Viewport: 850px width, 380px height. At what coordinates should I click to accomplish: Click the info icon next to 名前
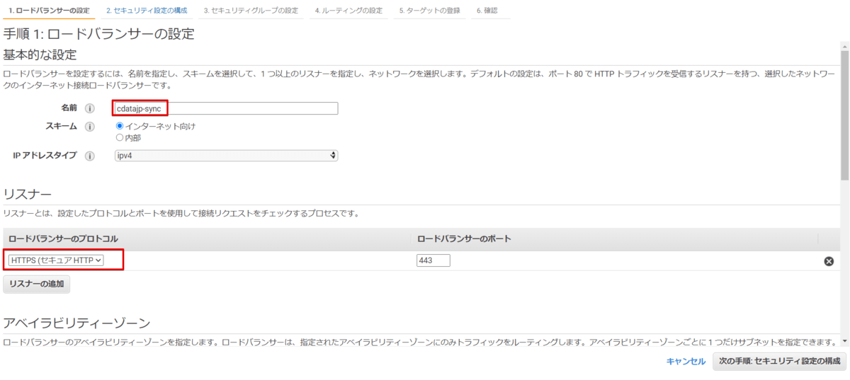click(90, 108)
